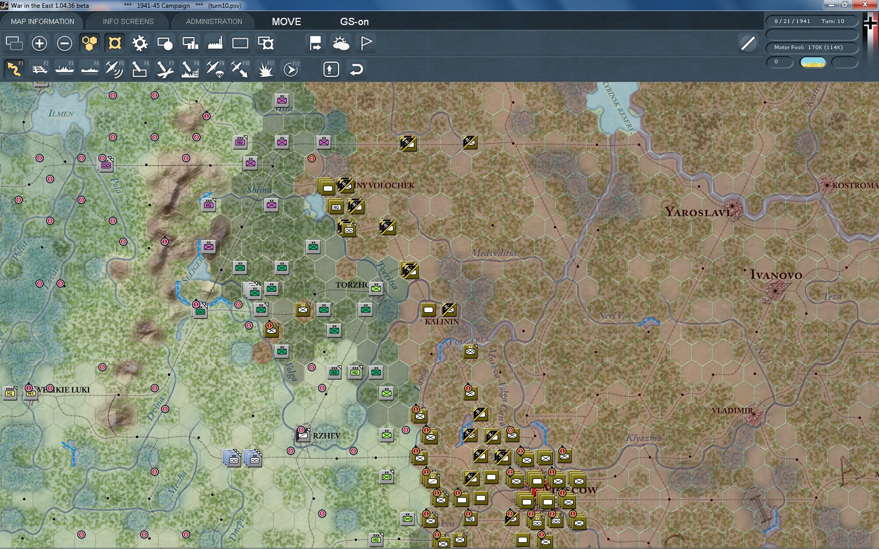The height and width of the screenshot is (549, 879).
Task: Click the F12 circled arrow icon
Action: pyautogui.click(x=291, y=68)
